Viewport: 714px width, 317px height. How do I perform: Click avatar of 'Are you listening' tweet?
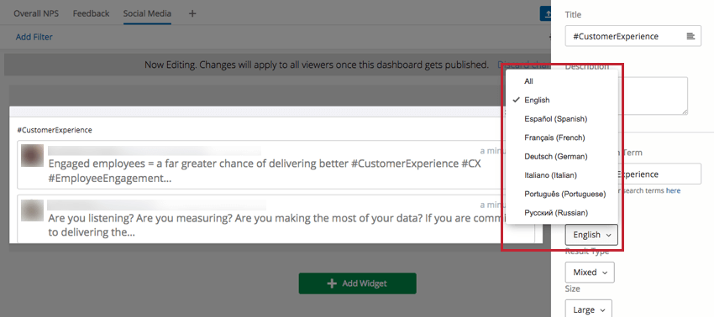click(x=32, y=210)
